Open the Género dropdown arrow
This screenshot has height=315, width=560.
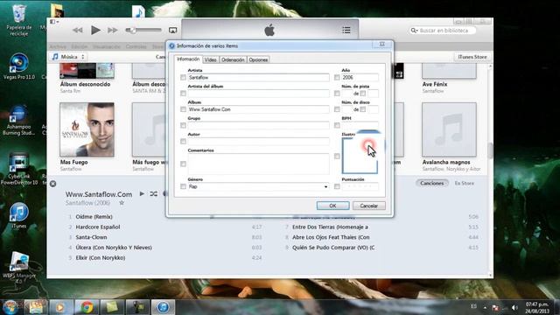tap(325, 186)
